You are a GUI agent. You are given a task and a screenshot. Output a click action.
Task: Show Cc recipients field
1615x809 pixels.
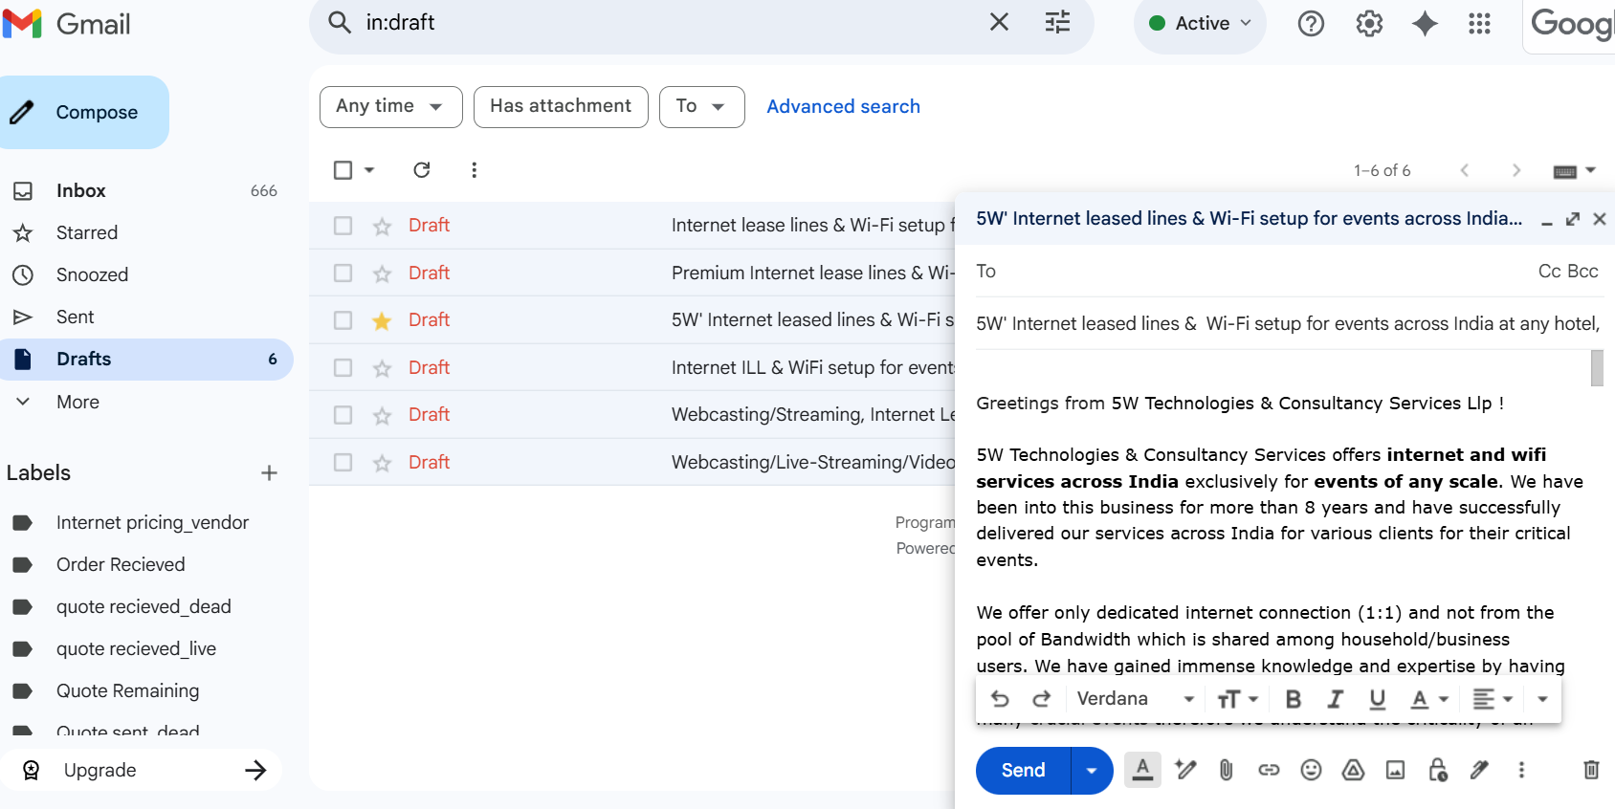pyautogui.click(x=1549, y=272)
